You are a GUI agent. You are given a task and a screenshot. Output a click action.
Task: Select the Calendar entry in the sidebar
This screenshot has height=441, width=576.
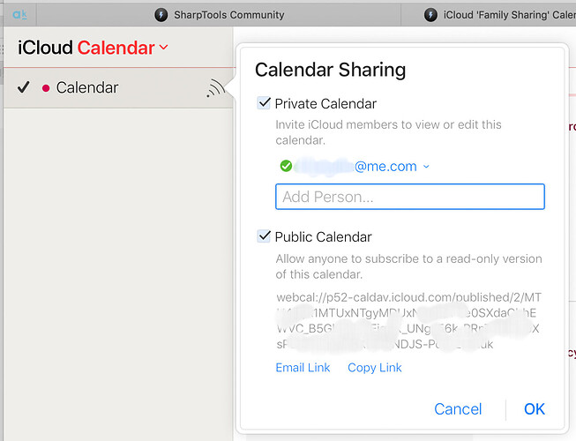coord(87,88)
